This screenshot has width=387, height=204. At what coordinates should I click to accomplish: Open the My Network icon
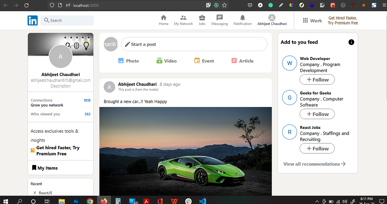tap(183, 18)
